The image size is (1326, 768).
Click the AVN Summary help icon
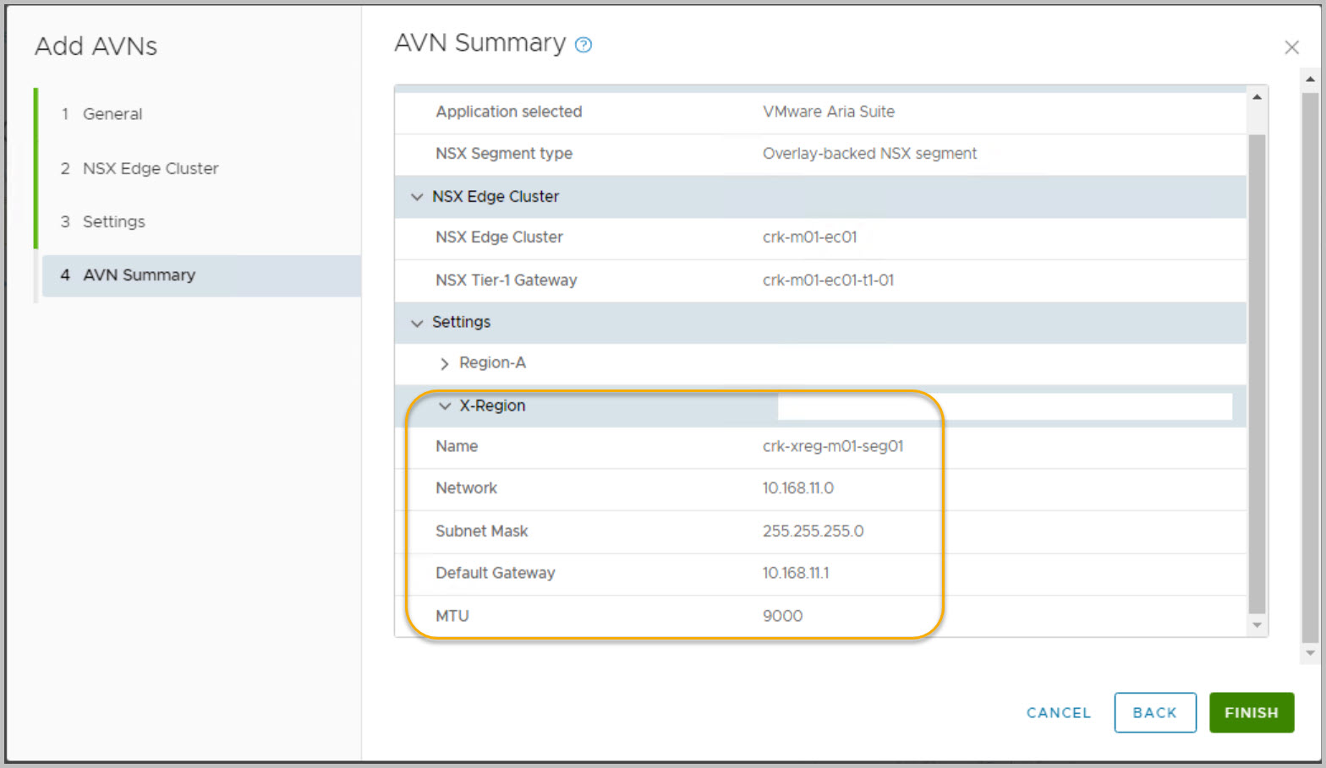click(x=584, y=45)
